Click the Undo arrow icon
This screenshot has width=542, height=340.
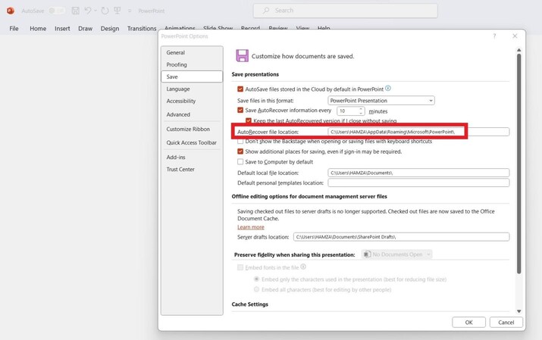coord(89,11)
